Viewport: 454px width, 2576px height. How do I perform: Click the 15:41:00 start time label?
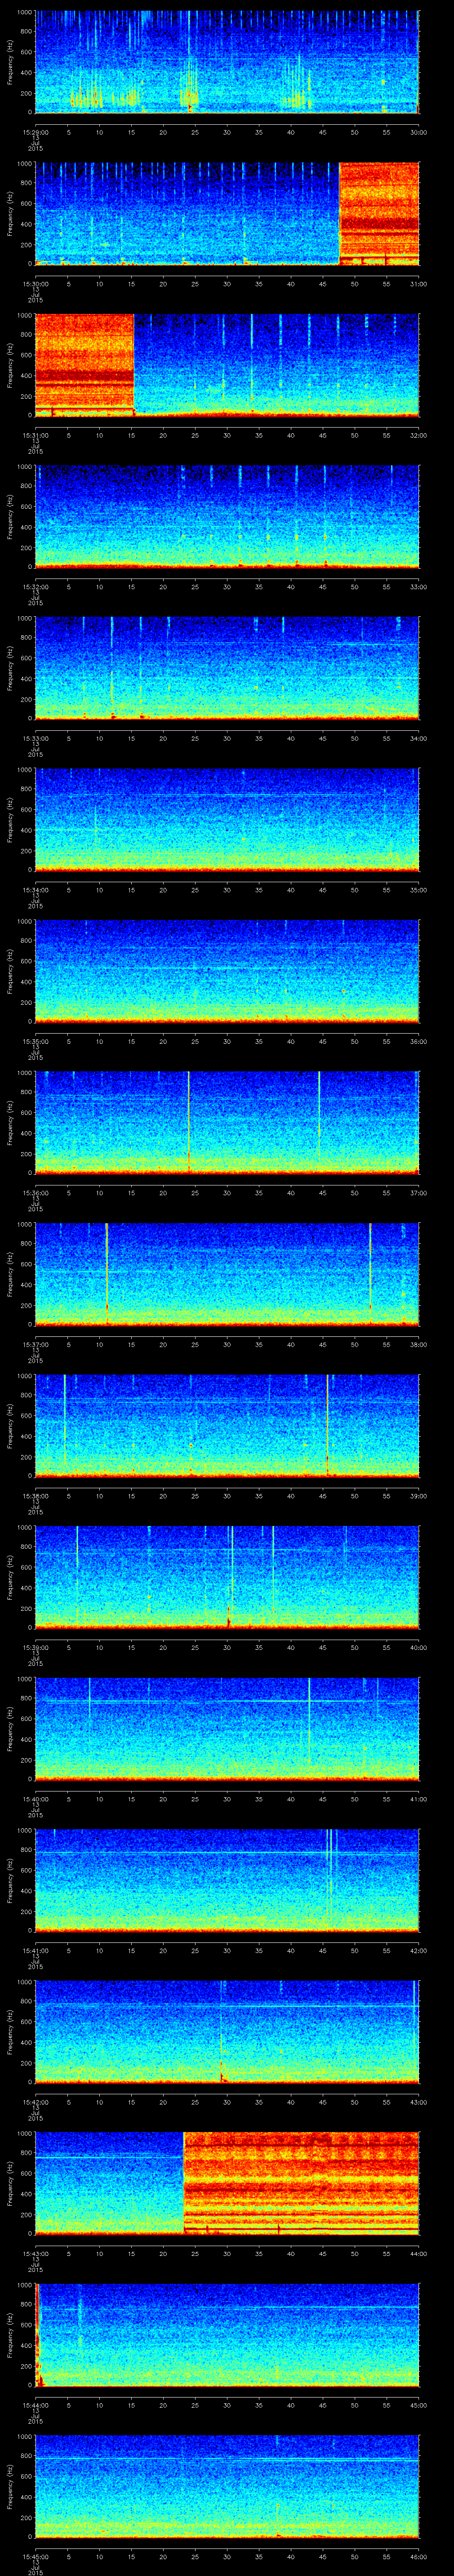click(35, 1950)
